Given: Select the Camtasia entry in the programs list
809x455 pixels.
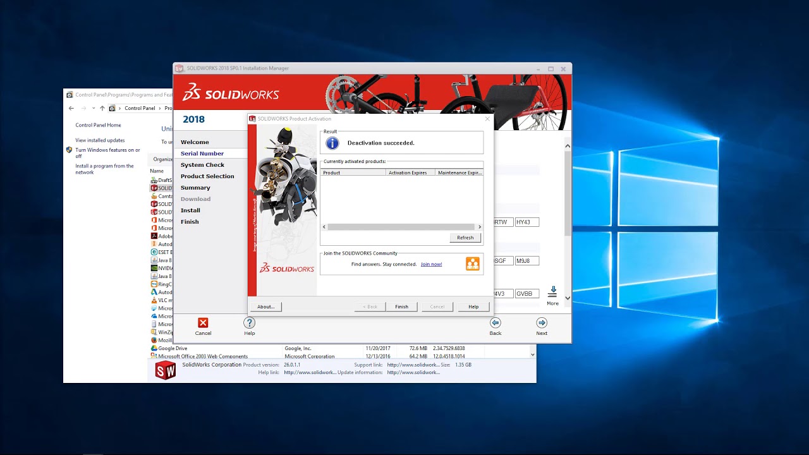Looking at the screenshot, I should click(161, 196).
